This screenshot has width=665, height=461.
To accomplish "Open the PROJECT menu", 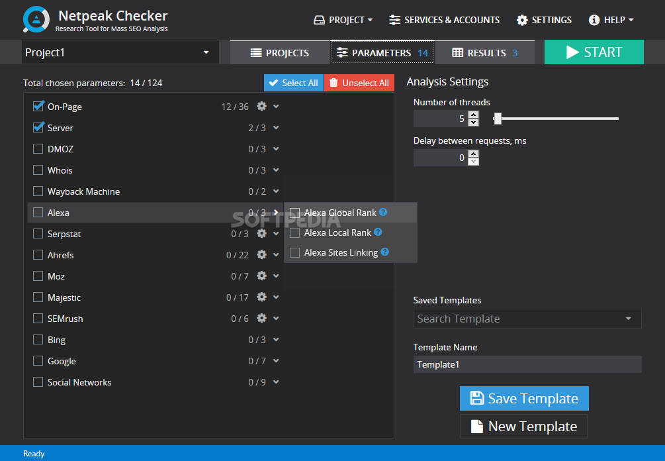I will 343,20.
